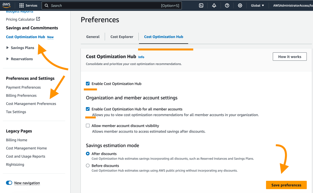The image size is (313, 193).
Task: Click Organization and member account settings heading
Action: coord(132,98)
